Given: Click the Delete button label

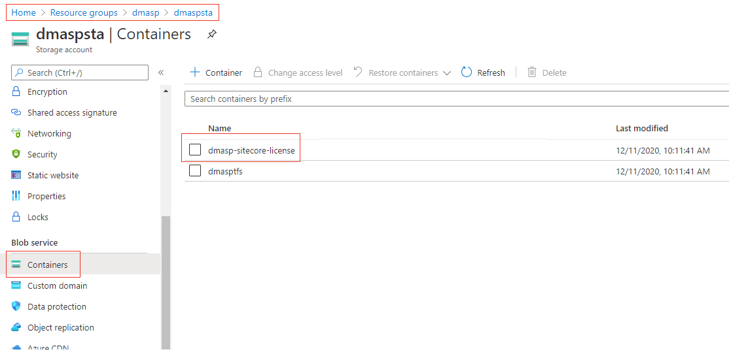Looking at the screenshot, I should pos(554,73).
